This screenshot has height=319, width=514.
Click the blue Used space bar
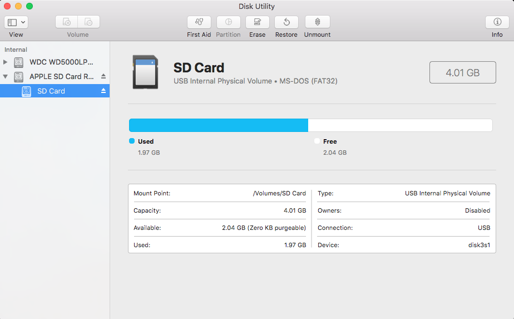[x=218, y=125]
